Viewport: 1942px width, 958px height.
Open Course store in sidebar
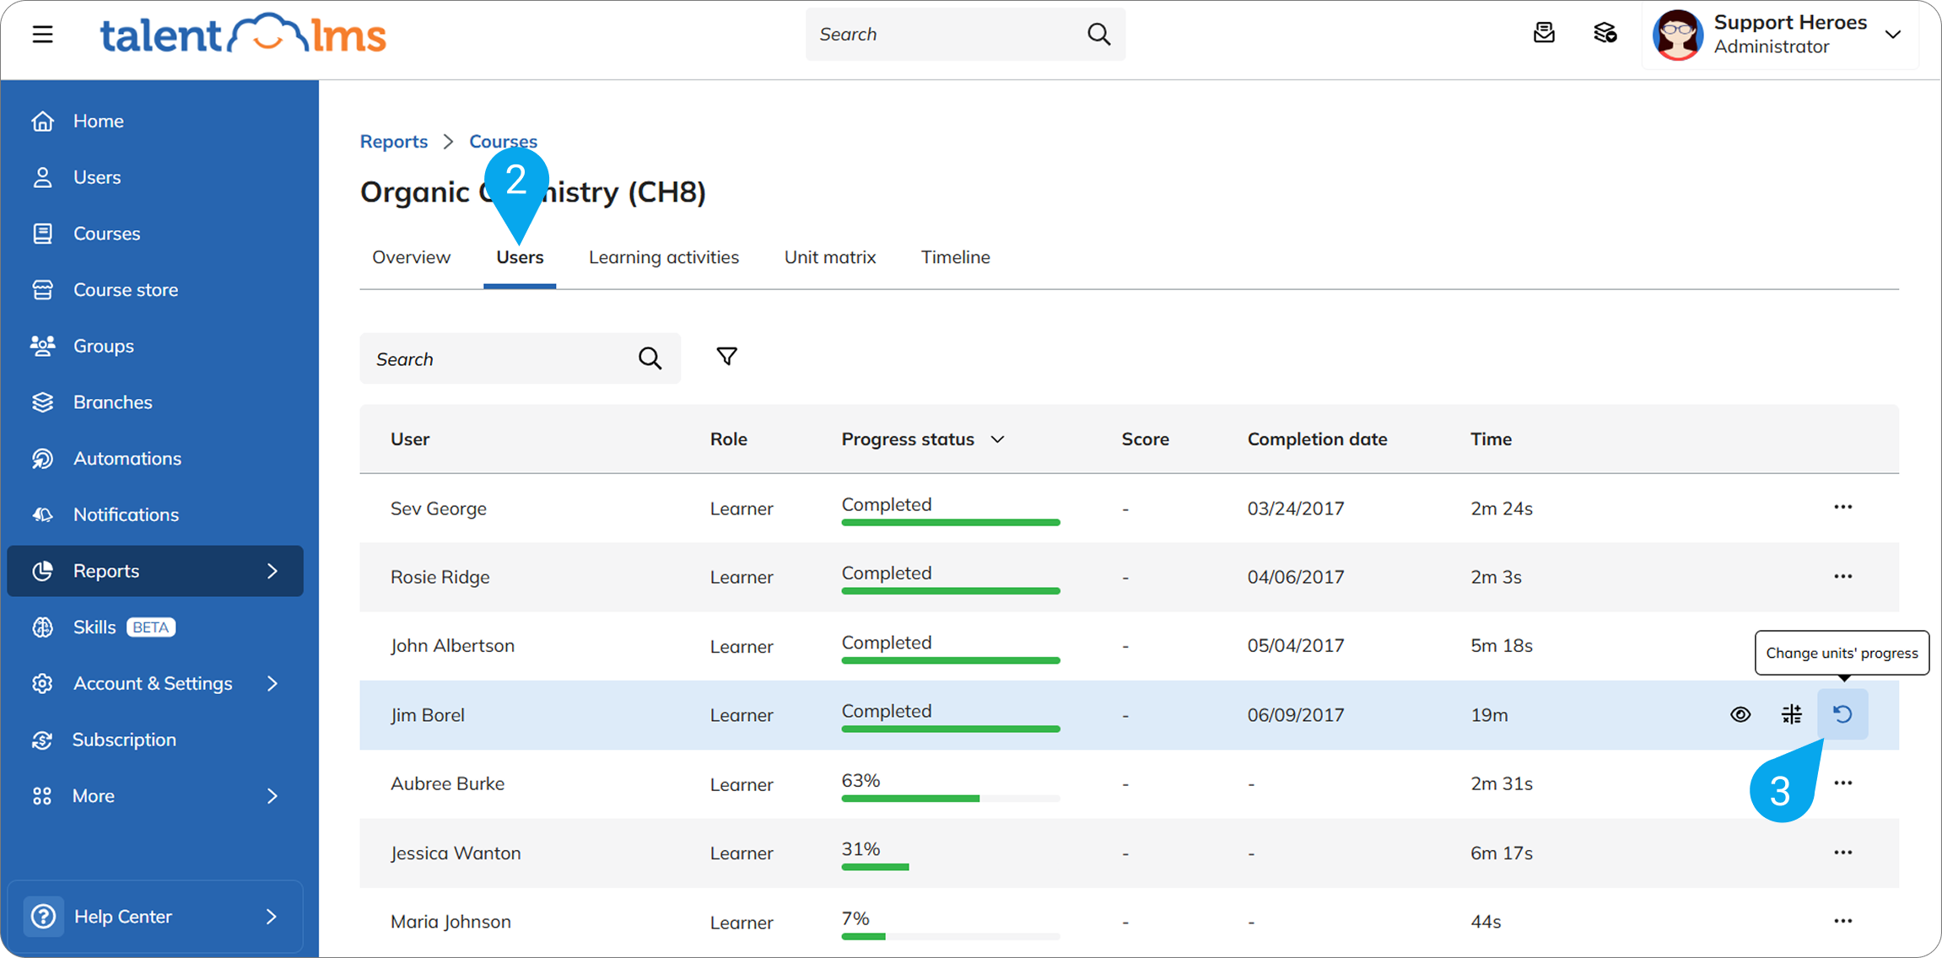(x=125, y=290)
